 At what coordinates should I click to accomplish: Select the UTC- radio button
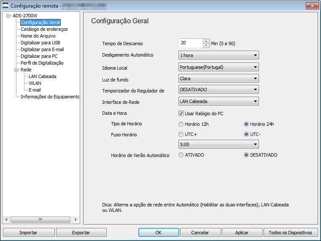click(246, 134)
